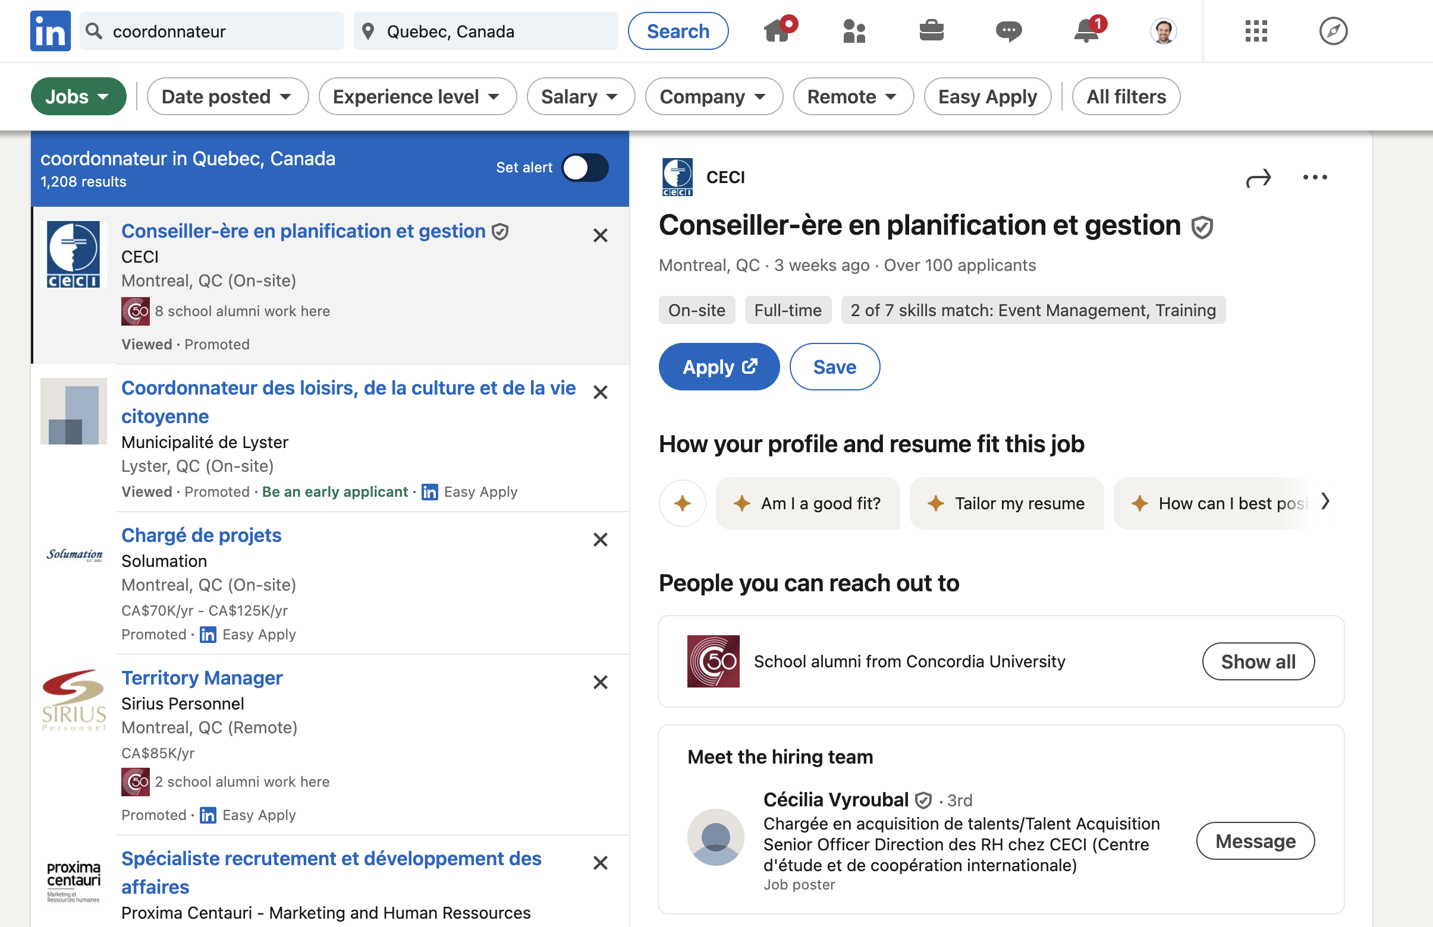Open the LinkedIn home logo

[50, 31]
